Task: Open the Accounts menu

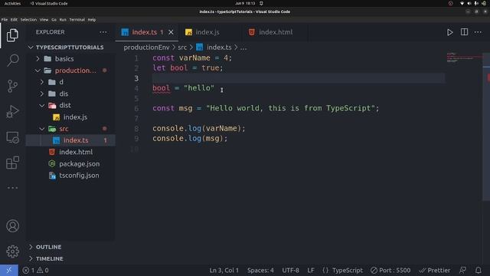Action: click(x=12, y=225)
